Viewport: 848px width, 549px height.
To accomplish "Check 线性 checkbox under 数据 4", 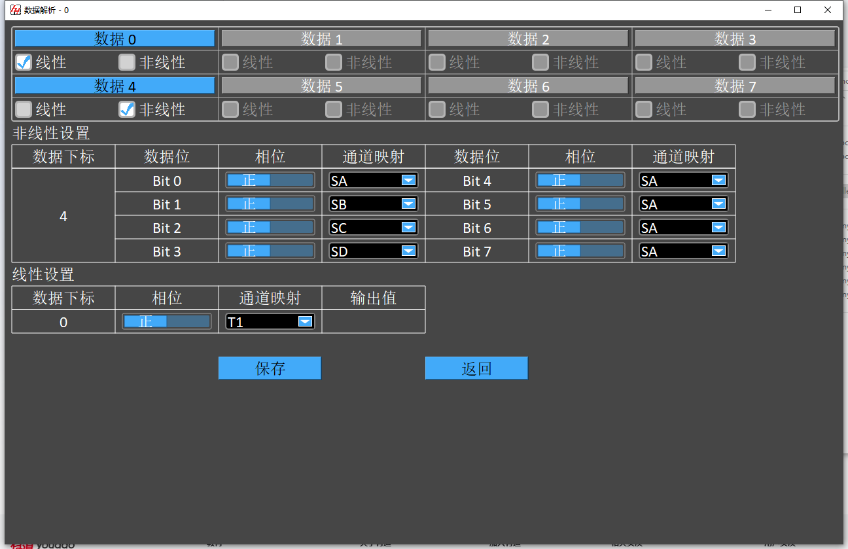I will [x=24, y=109].
